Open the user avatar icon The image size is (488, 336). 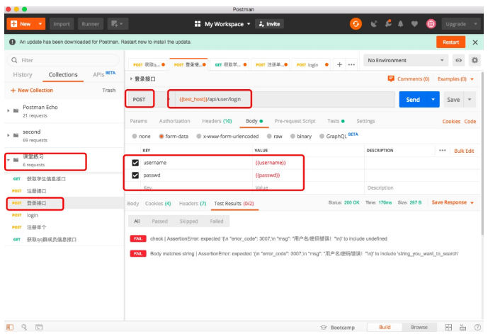click(431, 24)
